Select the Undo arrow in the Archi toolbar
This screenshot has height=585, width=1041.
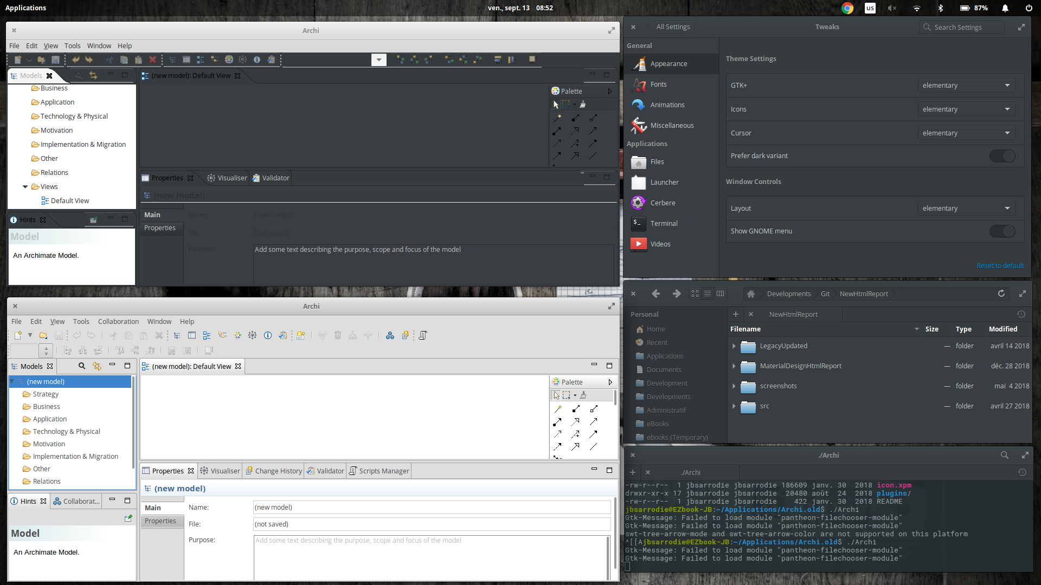(x=76, y=60)
